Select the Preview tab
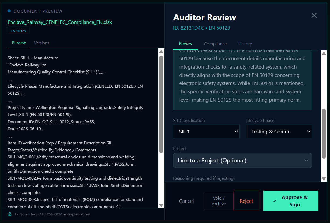The image size is (330, 223). click(x=19, y=43)
